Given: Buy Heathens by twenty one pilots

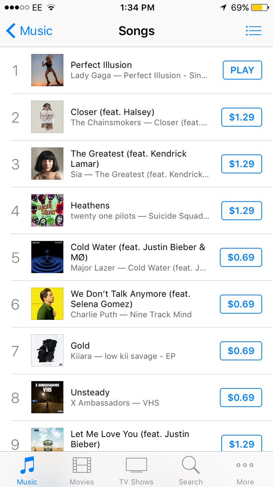Looking at the screenshot, I should point(241,211).
